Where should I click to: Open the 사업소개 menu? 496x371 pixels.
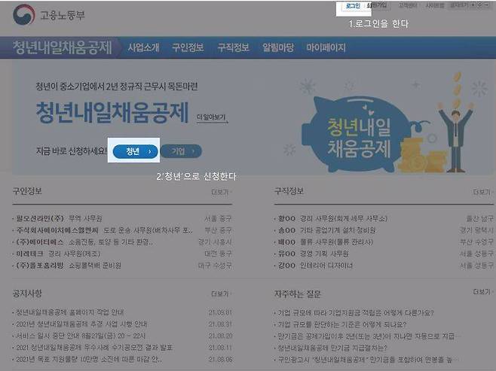point(143,47)
